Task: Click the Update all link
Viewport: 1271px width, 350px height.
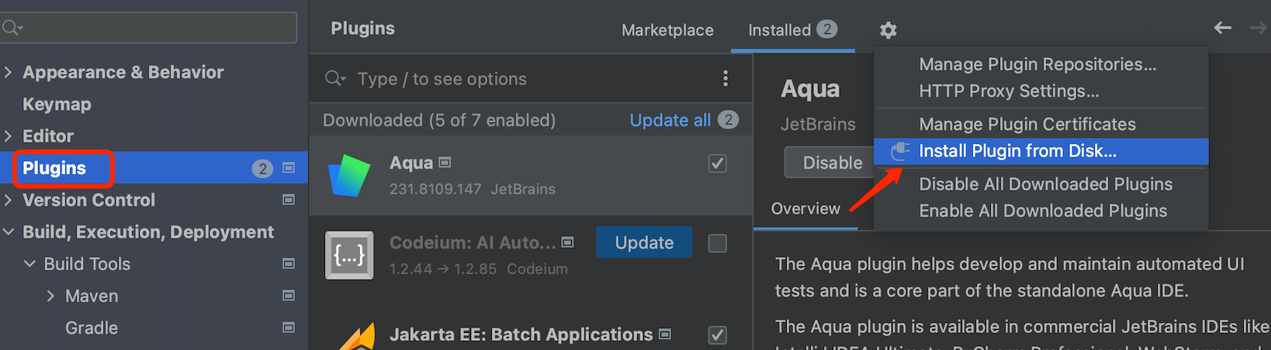Action: [670, 120]
